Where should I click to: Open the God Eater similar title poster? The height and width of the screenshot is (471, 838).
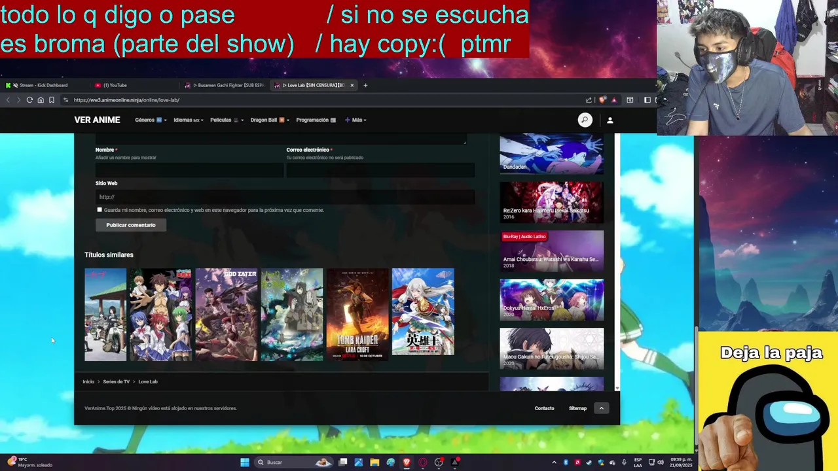pos(227,315)
